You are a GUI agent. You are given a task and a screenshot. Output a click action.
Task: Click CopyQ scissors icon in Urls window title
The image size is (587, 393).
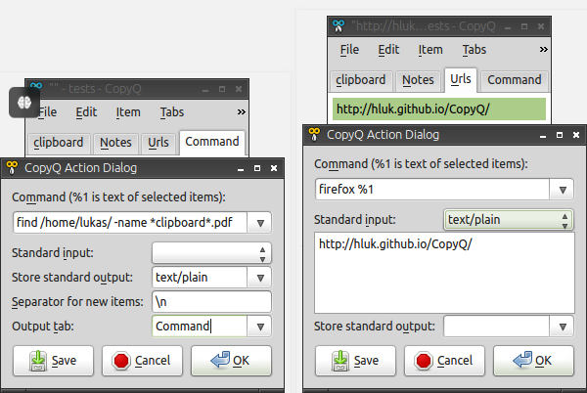339,26
